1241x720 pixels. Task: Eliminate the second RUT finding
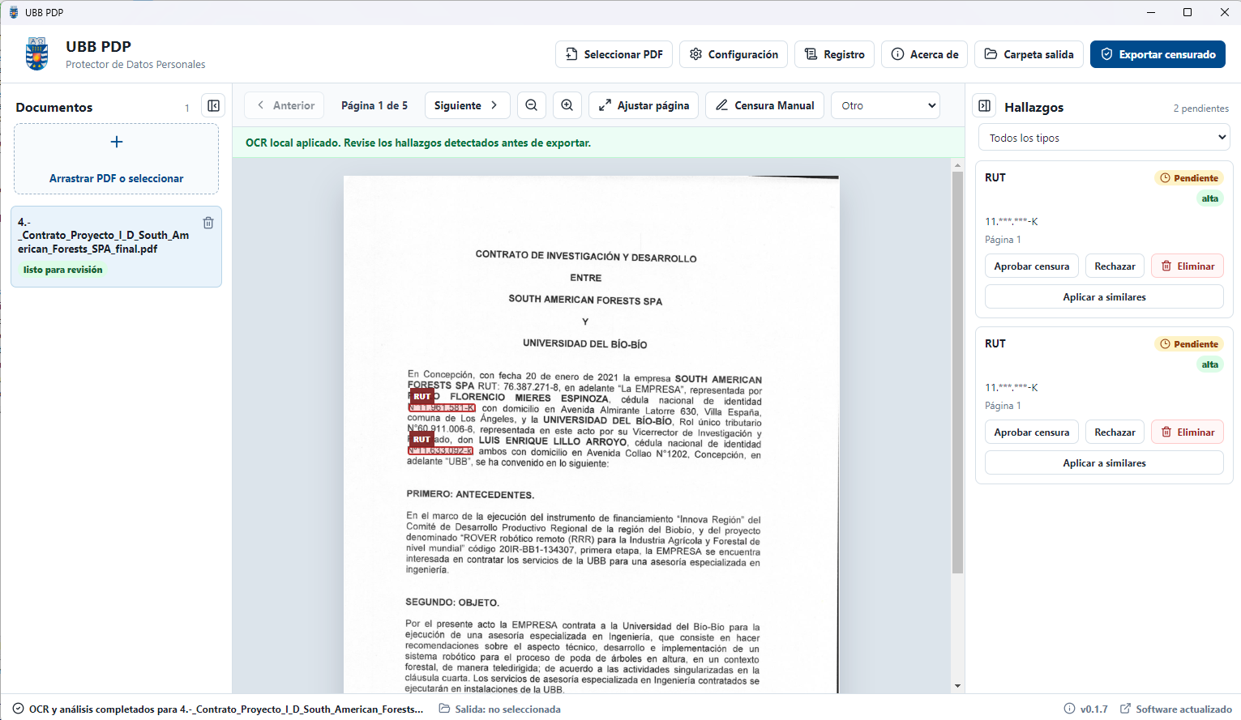click(1188, 432)
